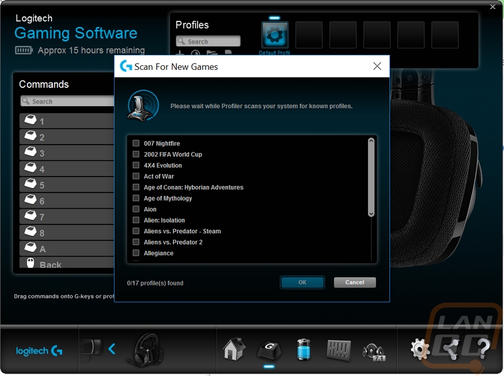Tick the Alien: Isolation checkbox

coord(136,220)
